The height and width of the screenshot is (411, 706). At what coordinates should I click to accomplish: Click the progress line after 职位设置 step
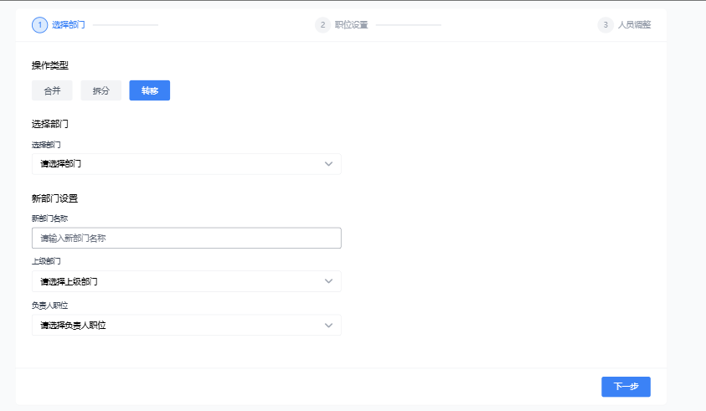[408, 25]
